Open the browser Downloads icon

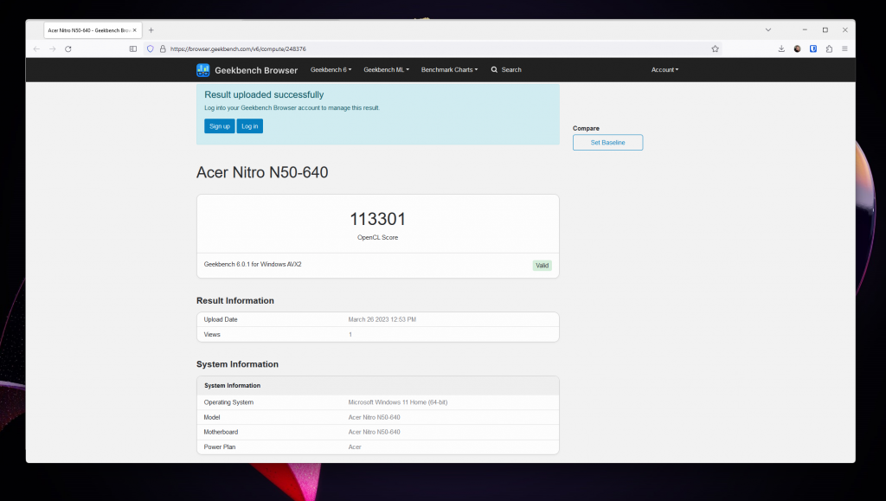click(781, 49)
